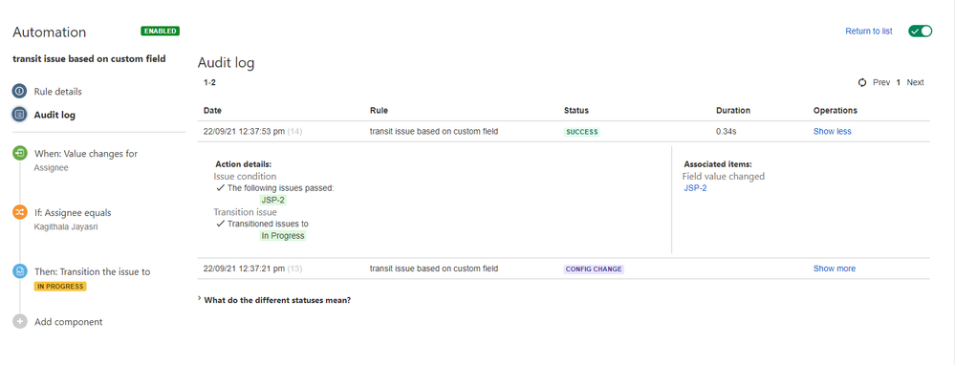Open JSP-2 under Associated items
The image size is (955, 365).
(x=696, y=188)
